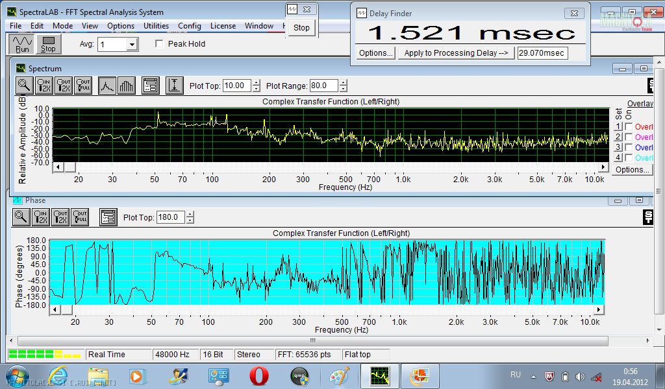Viewport: 665px width, 389px height.
Task: Zoom In 2X on the Spectrum plot
Action: pos(44,86)
